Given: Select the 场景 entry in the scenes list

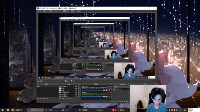Looking at the screenshot, I should coord(47,86).
